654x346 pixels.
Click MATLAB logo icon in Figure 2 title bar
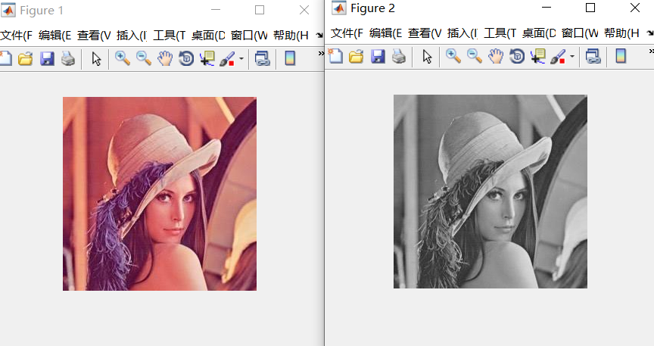338,8
